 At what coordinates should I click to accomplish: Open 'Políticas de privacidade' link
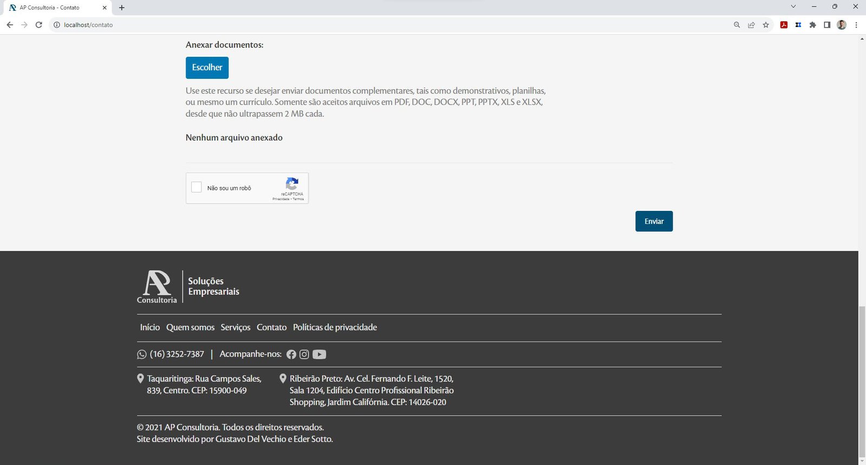coord(334,328)
